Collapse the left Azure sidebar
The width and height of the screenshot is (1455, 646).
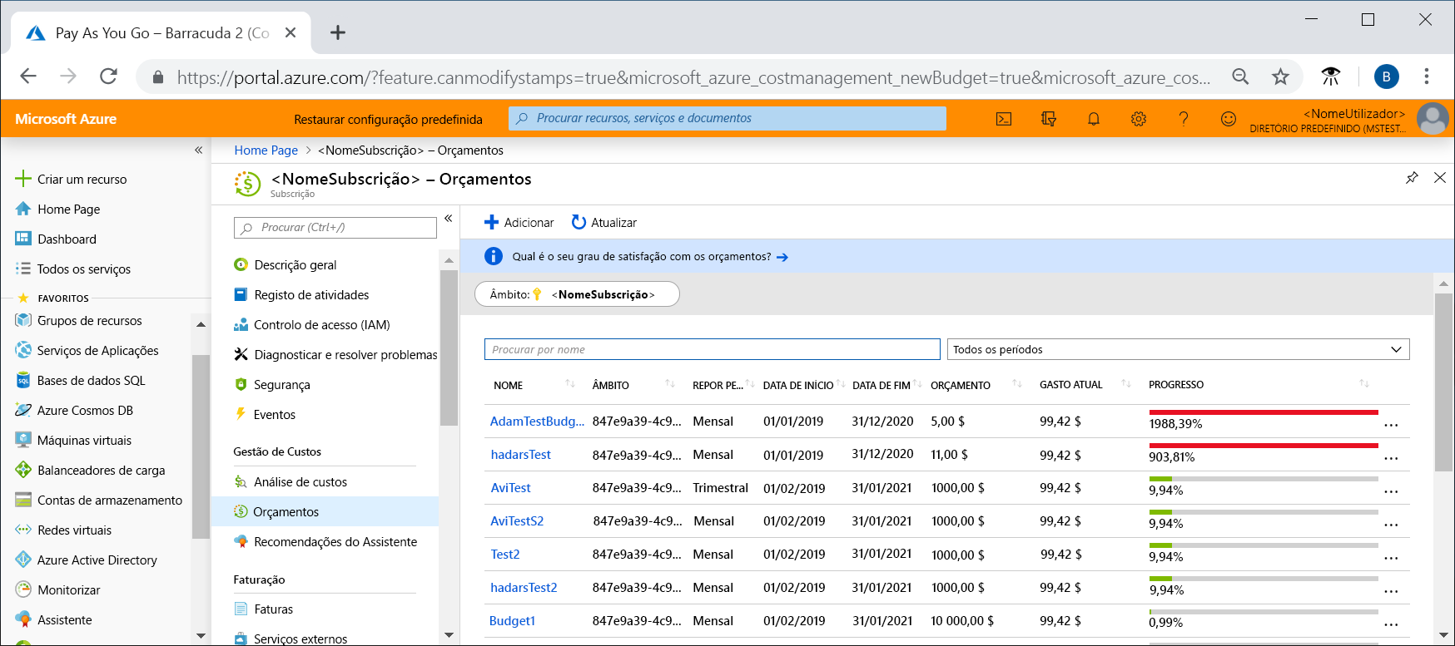point(198,150)
